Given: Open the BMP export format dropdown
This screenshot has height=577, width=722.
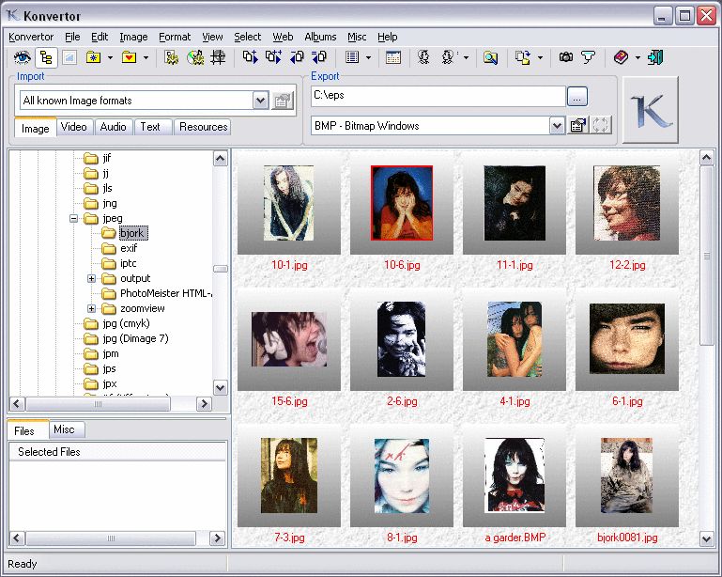Looking at the screenshot, I should coord(557,126).
